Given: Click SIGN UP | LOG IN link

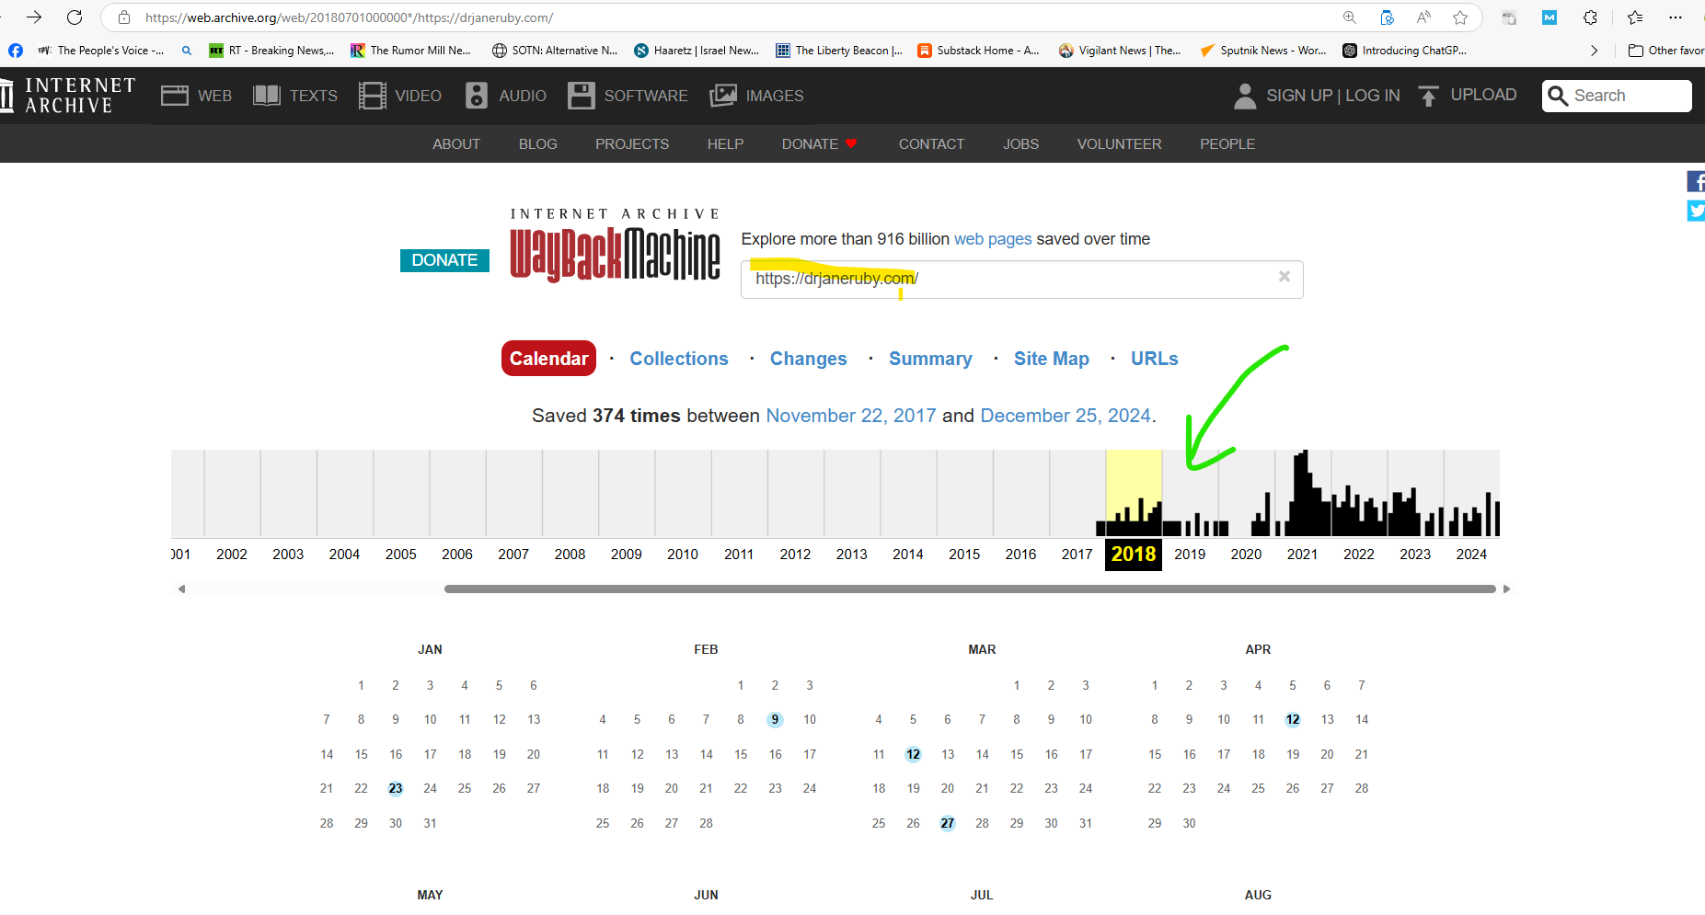Looking at the screenshot, I should coord(1333,96).
